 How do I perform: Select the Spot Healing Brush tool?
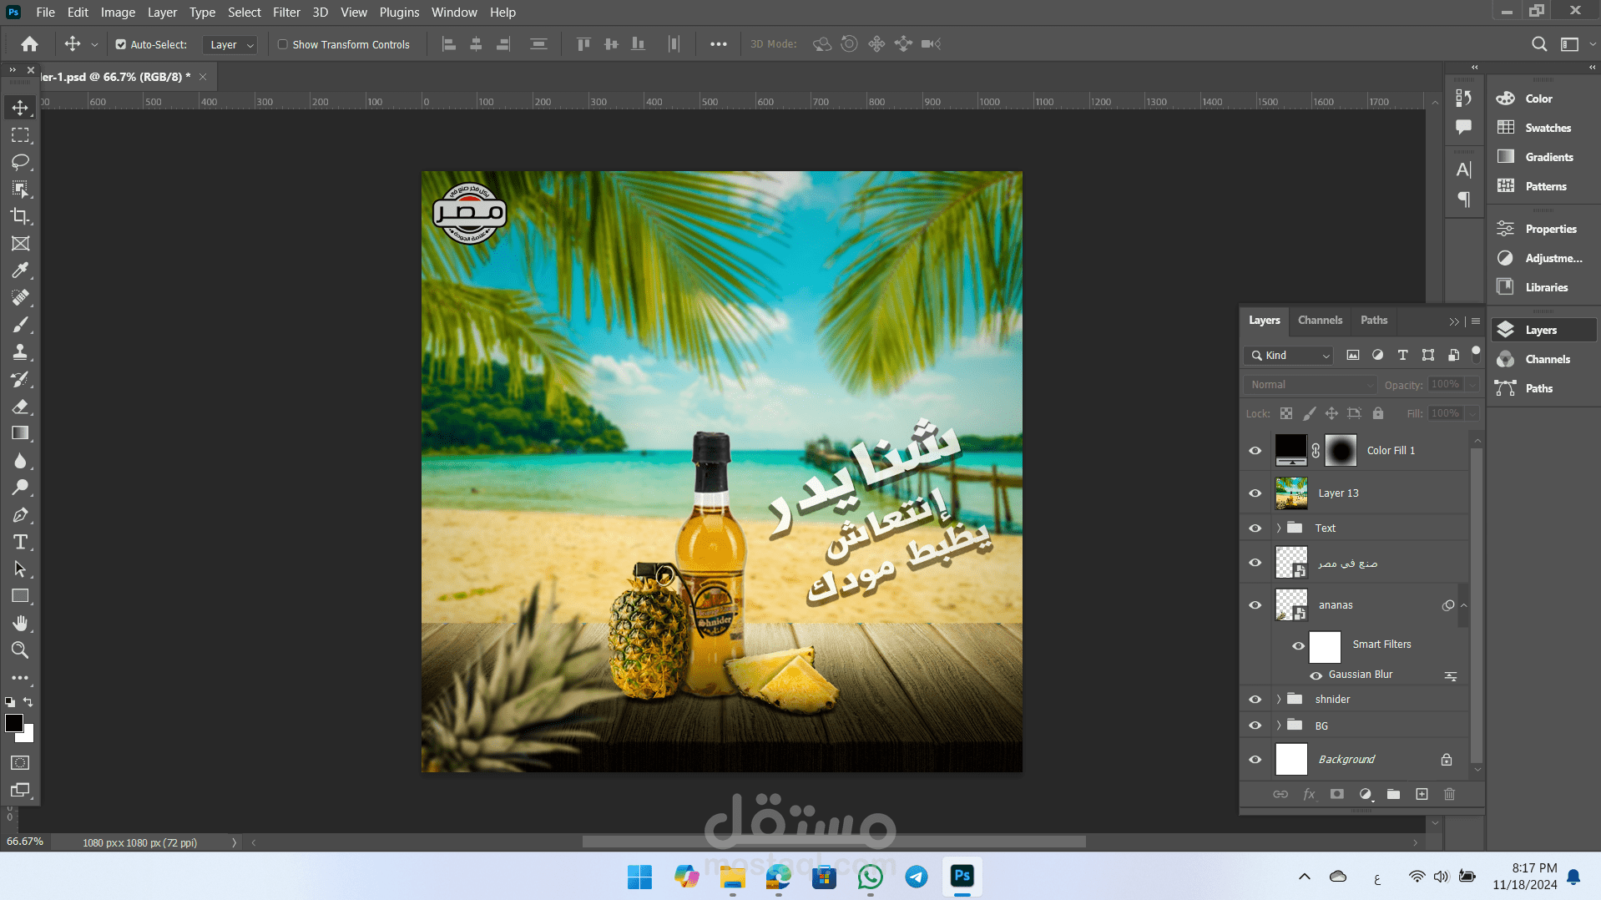[20, 298]
